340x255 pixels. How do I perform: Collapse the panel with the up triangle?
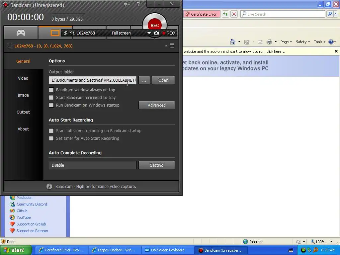(166, 46)
